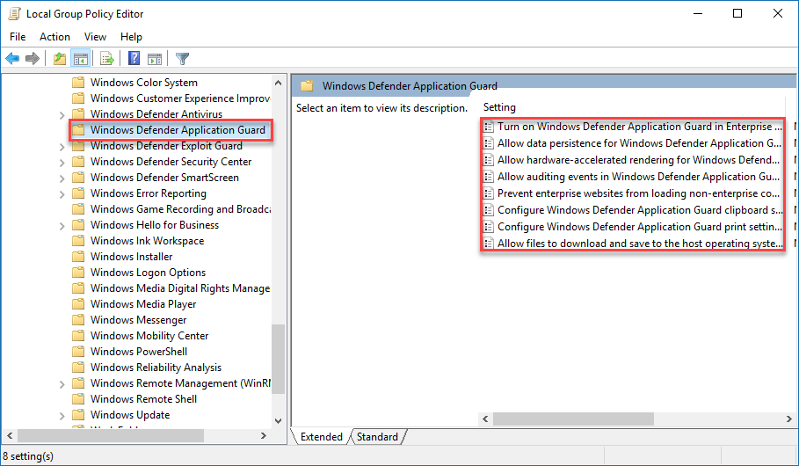Click policy icon for Allow hardware-accelerated rendering
Image resolution: width=799 pixels, height=466 pixels.
(x=488, y=160)
